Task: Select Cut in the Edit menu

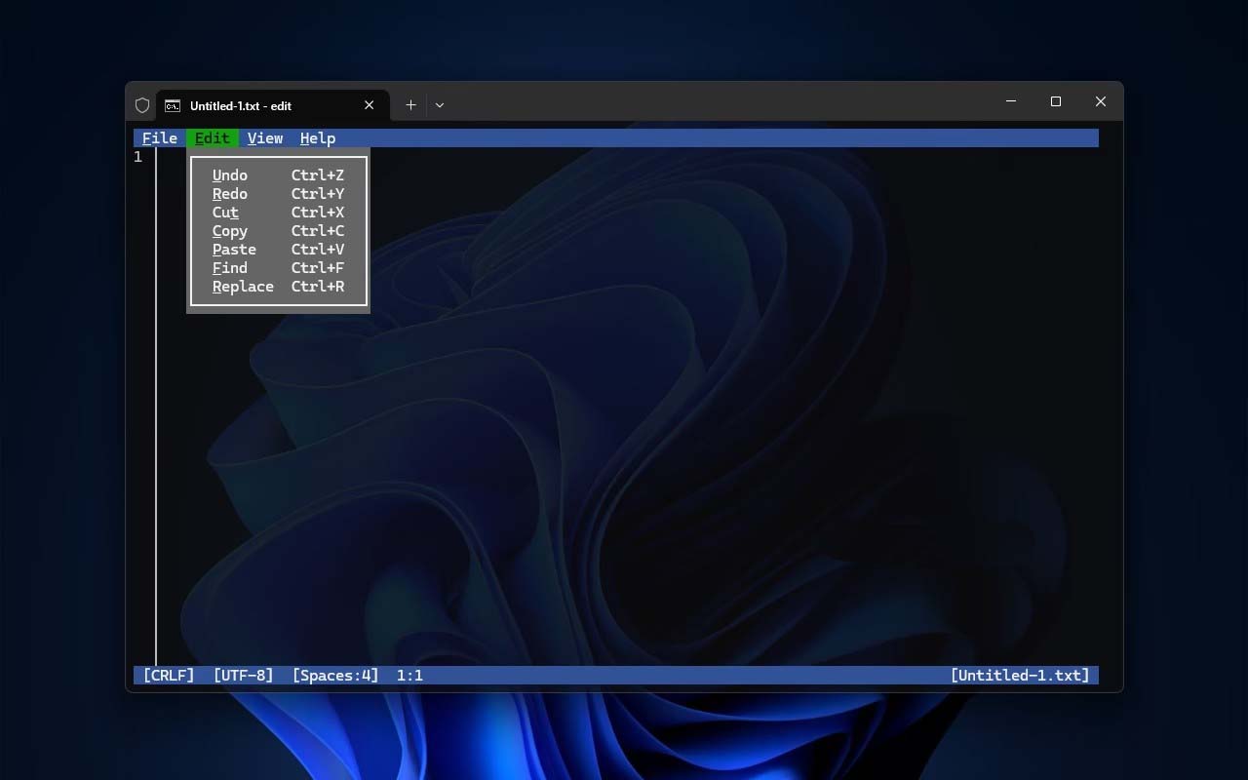Action: click(278, 213)
